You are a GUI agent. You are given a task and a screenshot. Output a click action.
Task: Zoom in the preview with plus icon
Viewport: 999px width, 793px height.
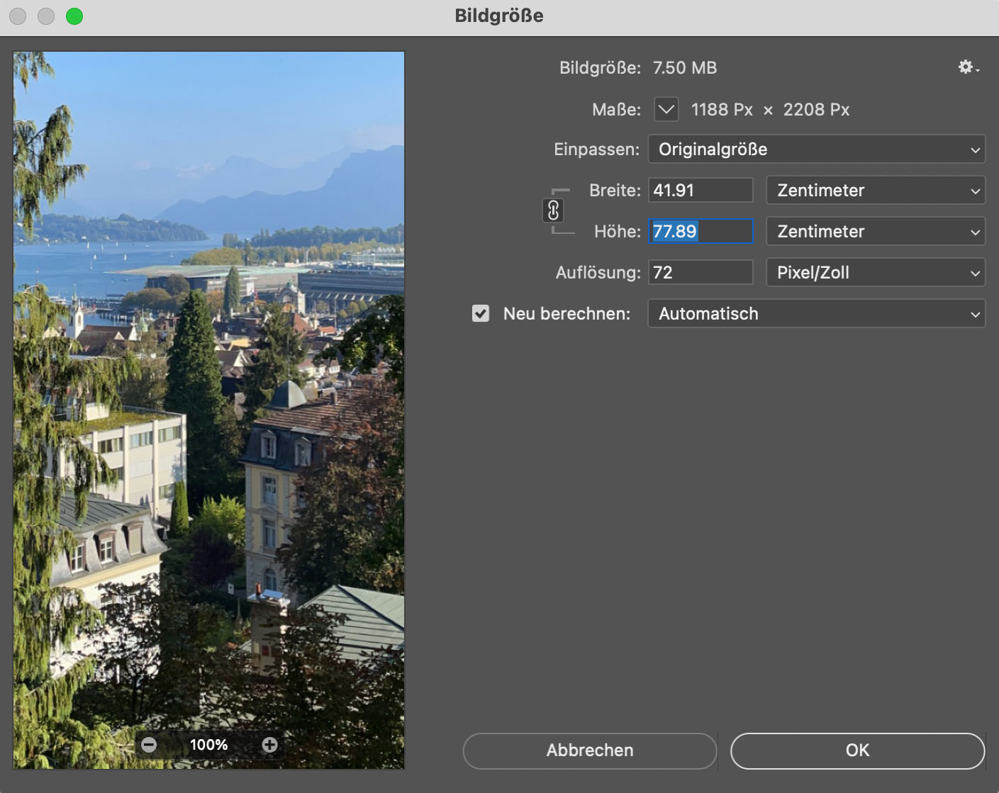(269, 745)
